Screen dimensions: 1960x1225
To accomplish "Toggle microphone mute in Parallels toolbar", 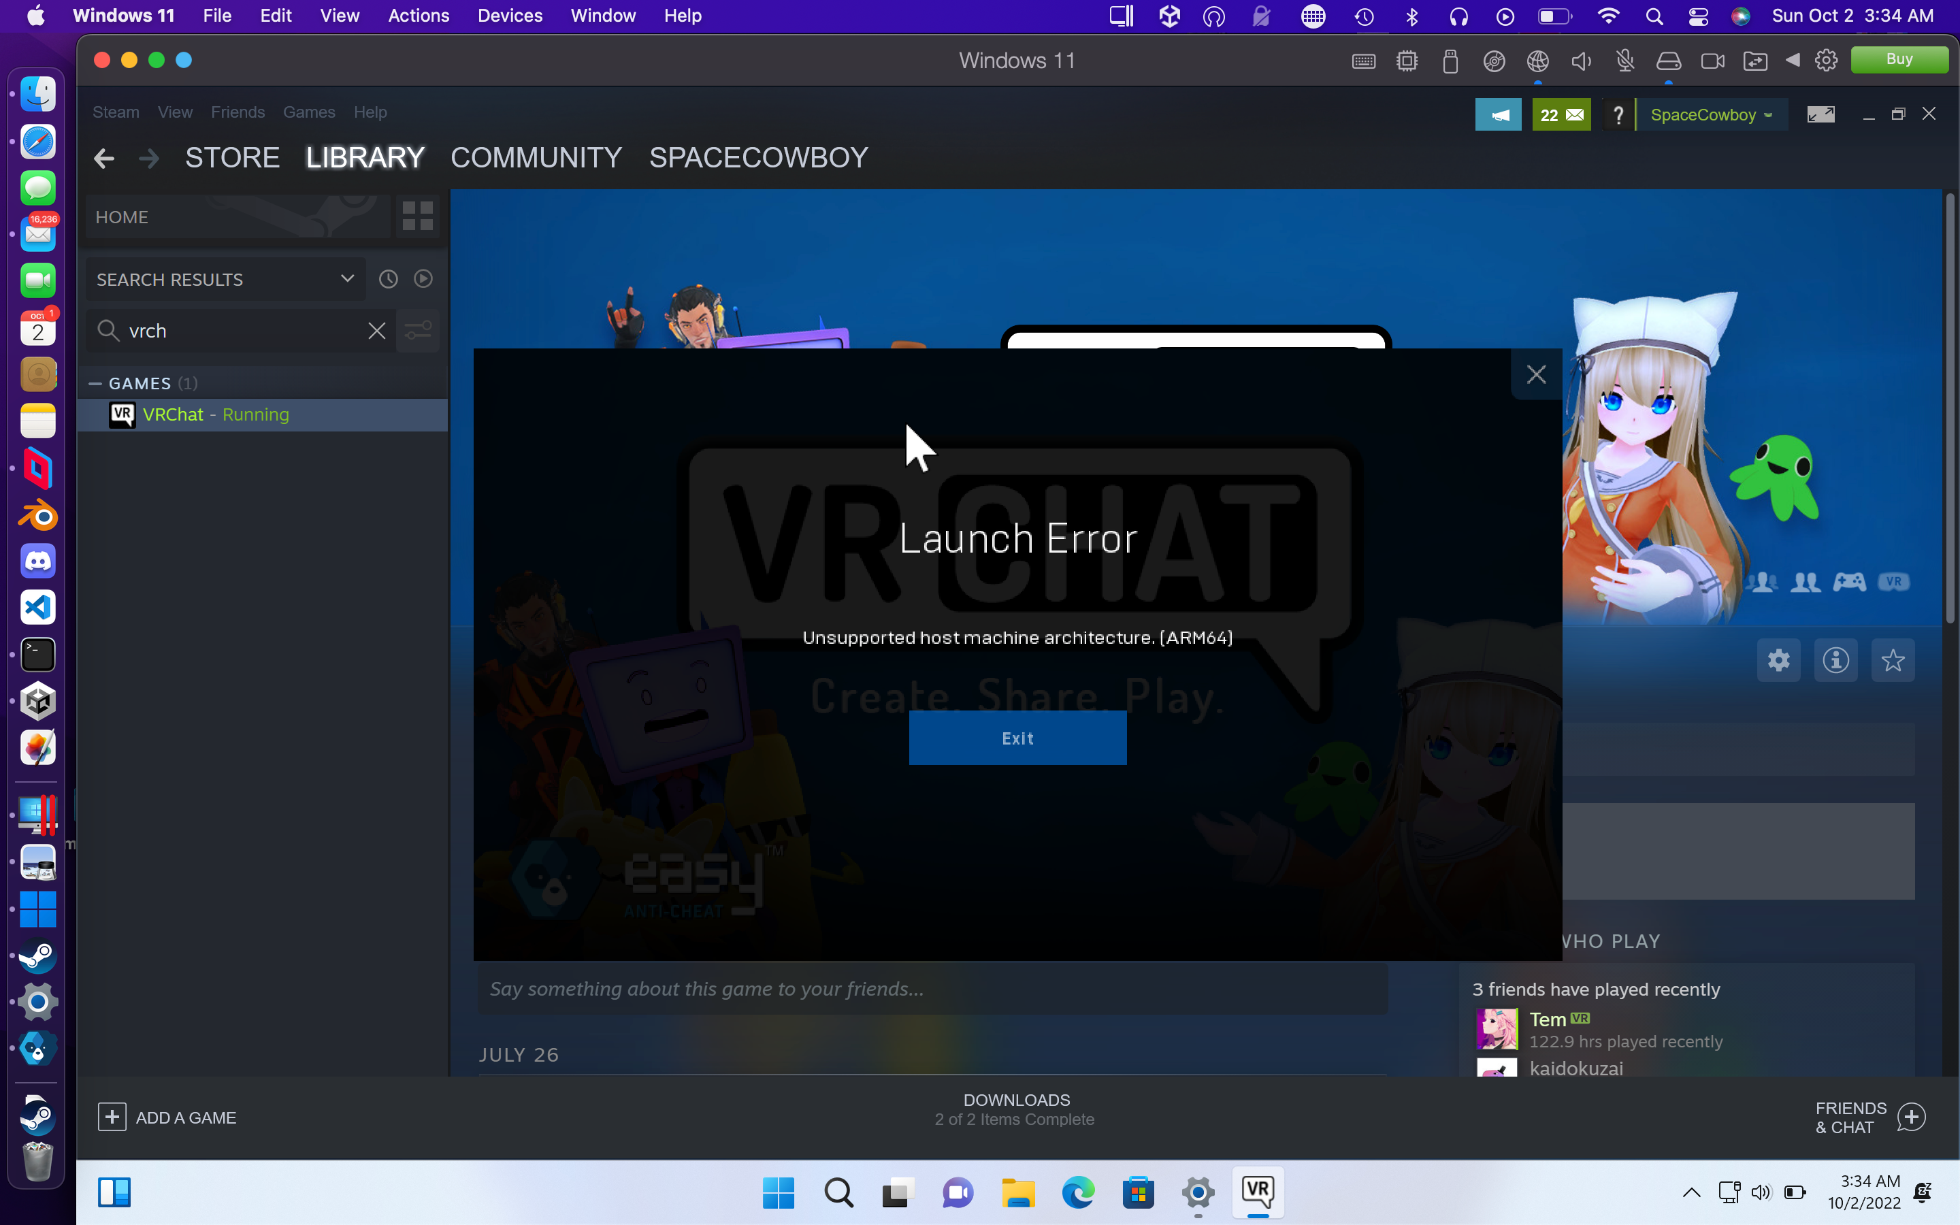I will click(1624, 61).
